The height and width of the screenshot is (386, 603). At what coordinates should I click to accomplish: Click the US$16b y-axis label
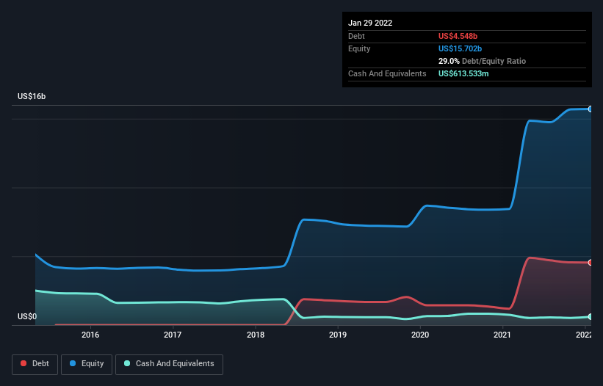pos(32,96)
